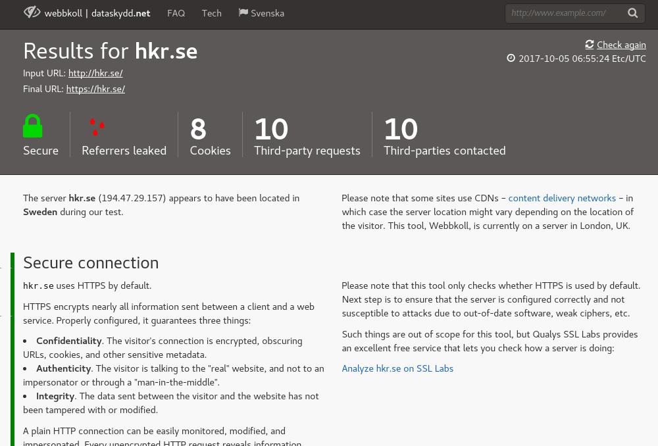Click the refresh icon beside Check again
Viewport: 658px width, 446px height.
click(590, 45)
